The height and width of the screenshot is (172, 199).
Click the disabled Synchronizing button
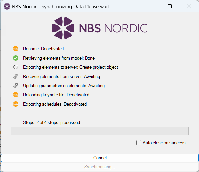pos(100,167)
